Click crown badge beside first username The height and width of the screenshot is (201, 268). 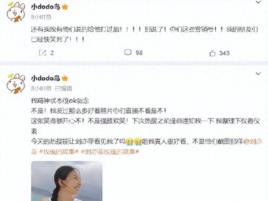[x=65, y=7]
